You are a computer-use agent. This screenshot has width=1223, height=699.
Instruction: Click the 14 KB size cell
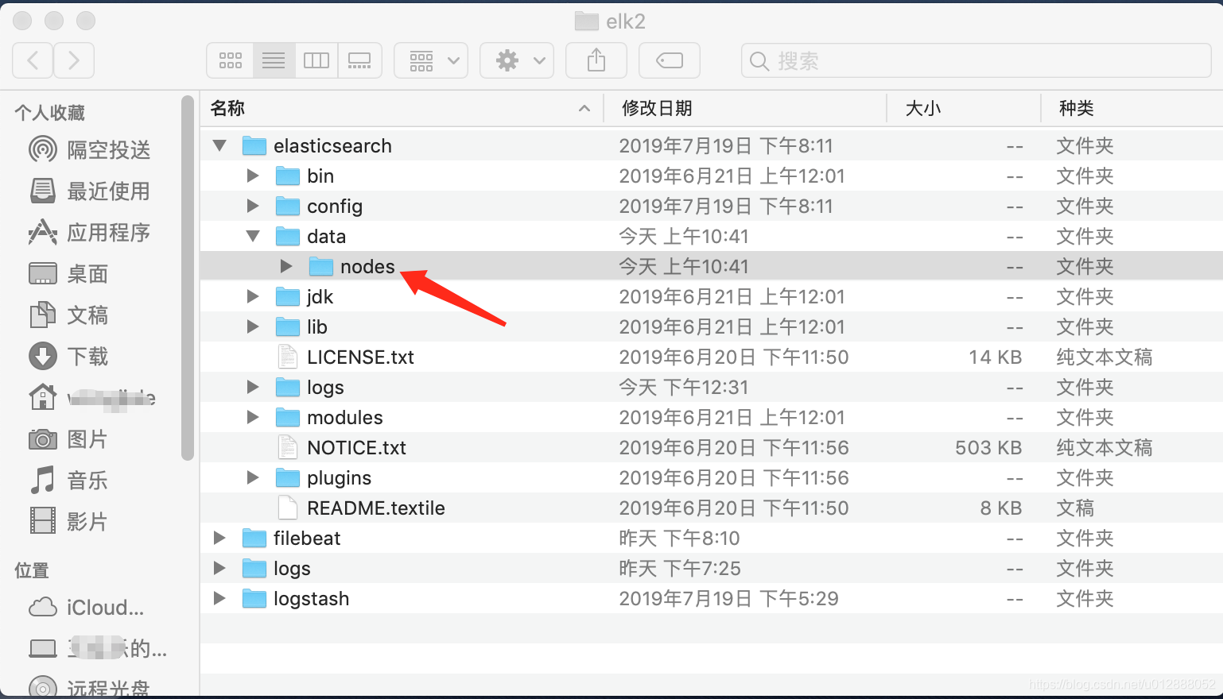coord(996,357)
